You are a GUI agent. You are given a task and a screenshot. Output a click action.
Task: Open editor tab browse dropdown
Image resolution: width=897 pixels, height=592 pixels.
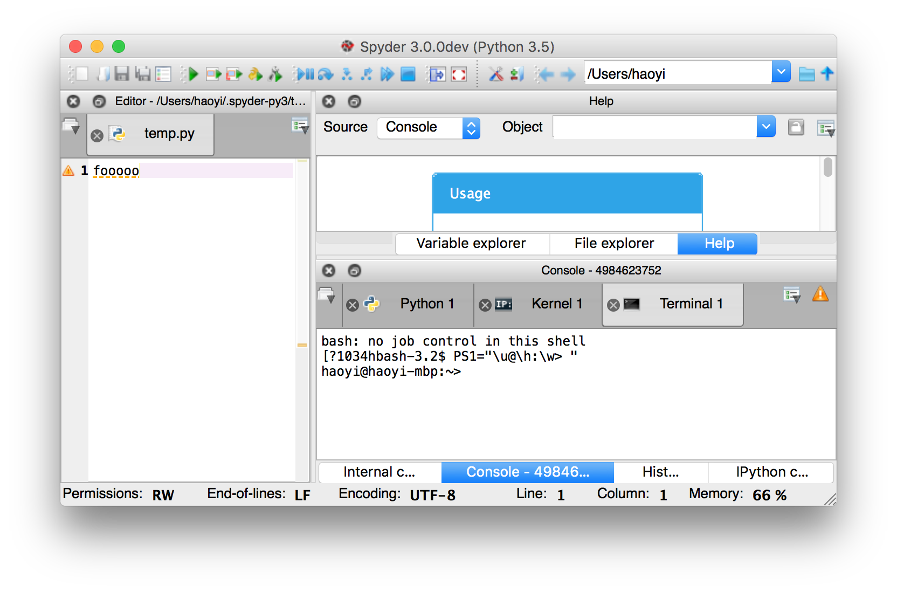71,126
